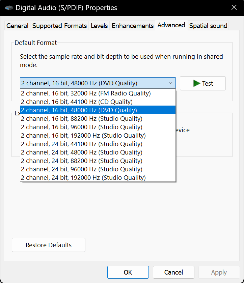Switch to the Supported Formats tab
244x283 pixels.
[59, 26]
